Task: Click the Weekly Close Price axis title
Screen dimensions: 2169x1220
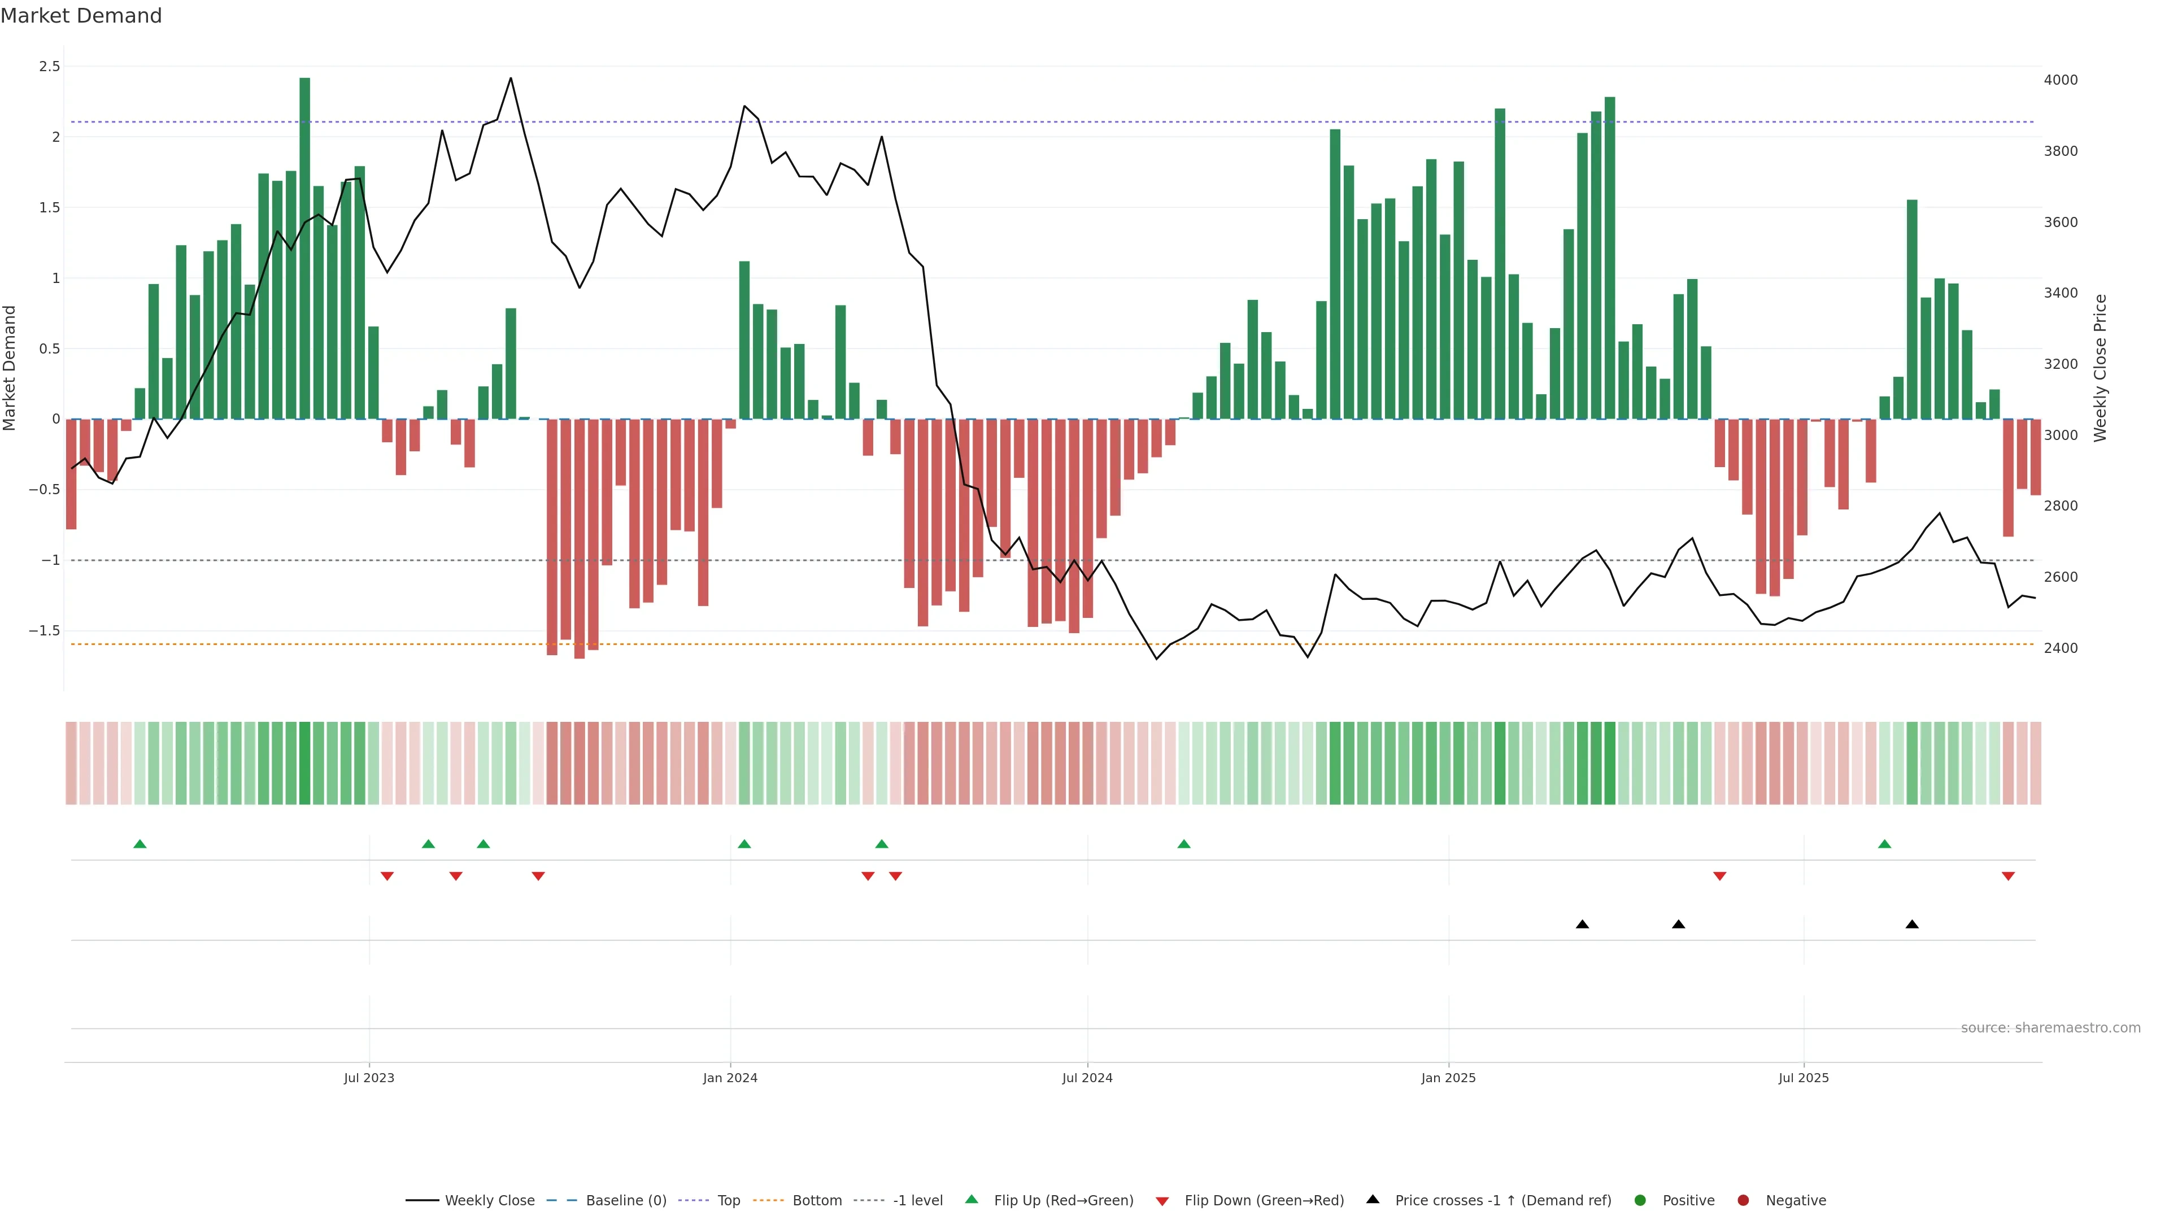Action: 2100,368
